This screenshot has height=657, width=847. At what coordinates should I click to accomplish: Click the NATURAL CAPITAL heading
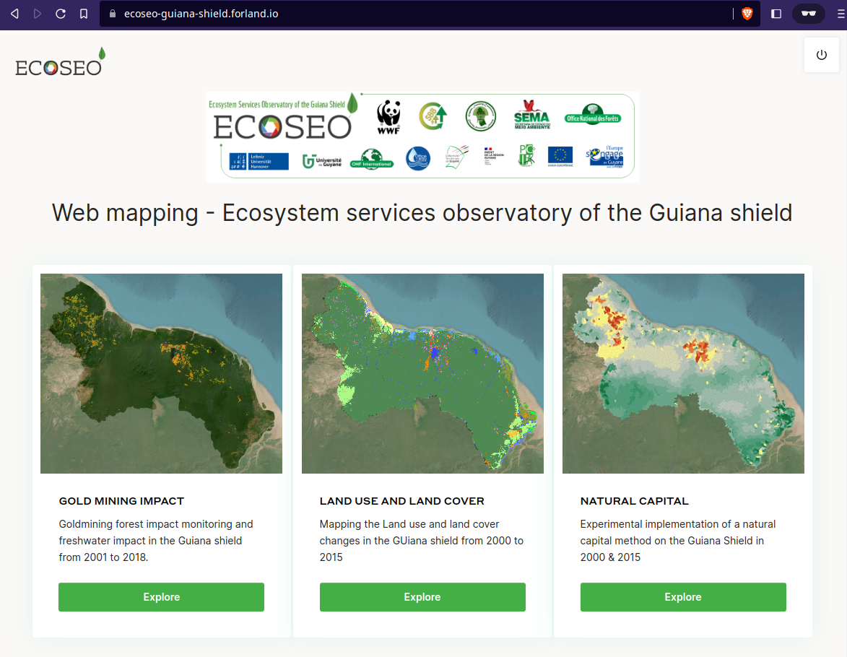point(634,501)
